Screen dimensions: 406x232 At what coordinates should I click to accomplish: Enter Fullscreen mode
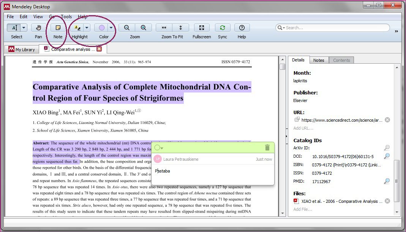coord(202,28)
